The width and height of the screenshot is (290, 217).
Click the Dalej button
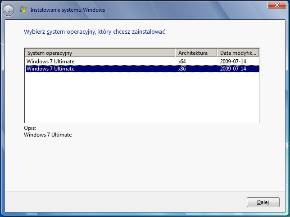(263, 202)
